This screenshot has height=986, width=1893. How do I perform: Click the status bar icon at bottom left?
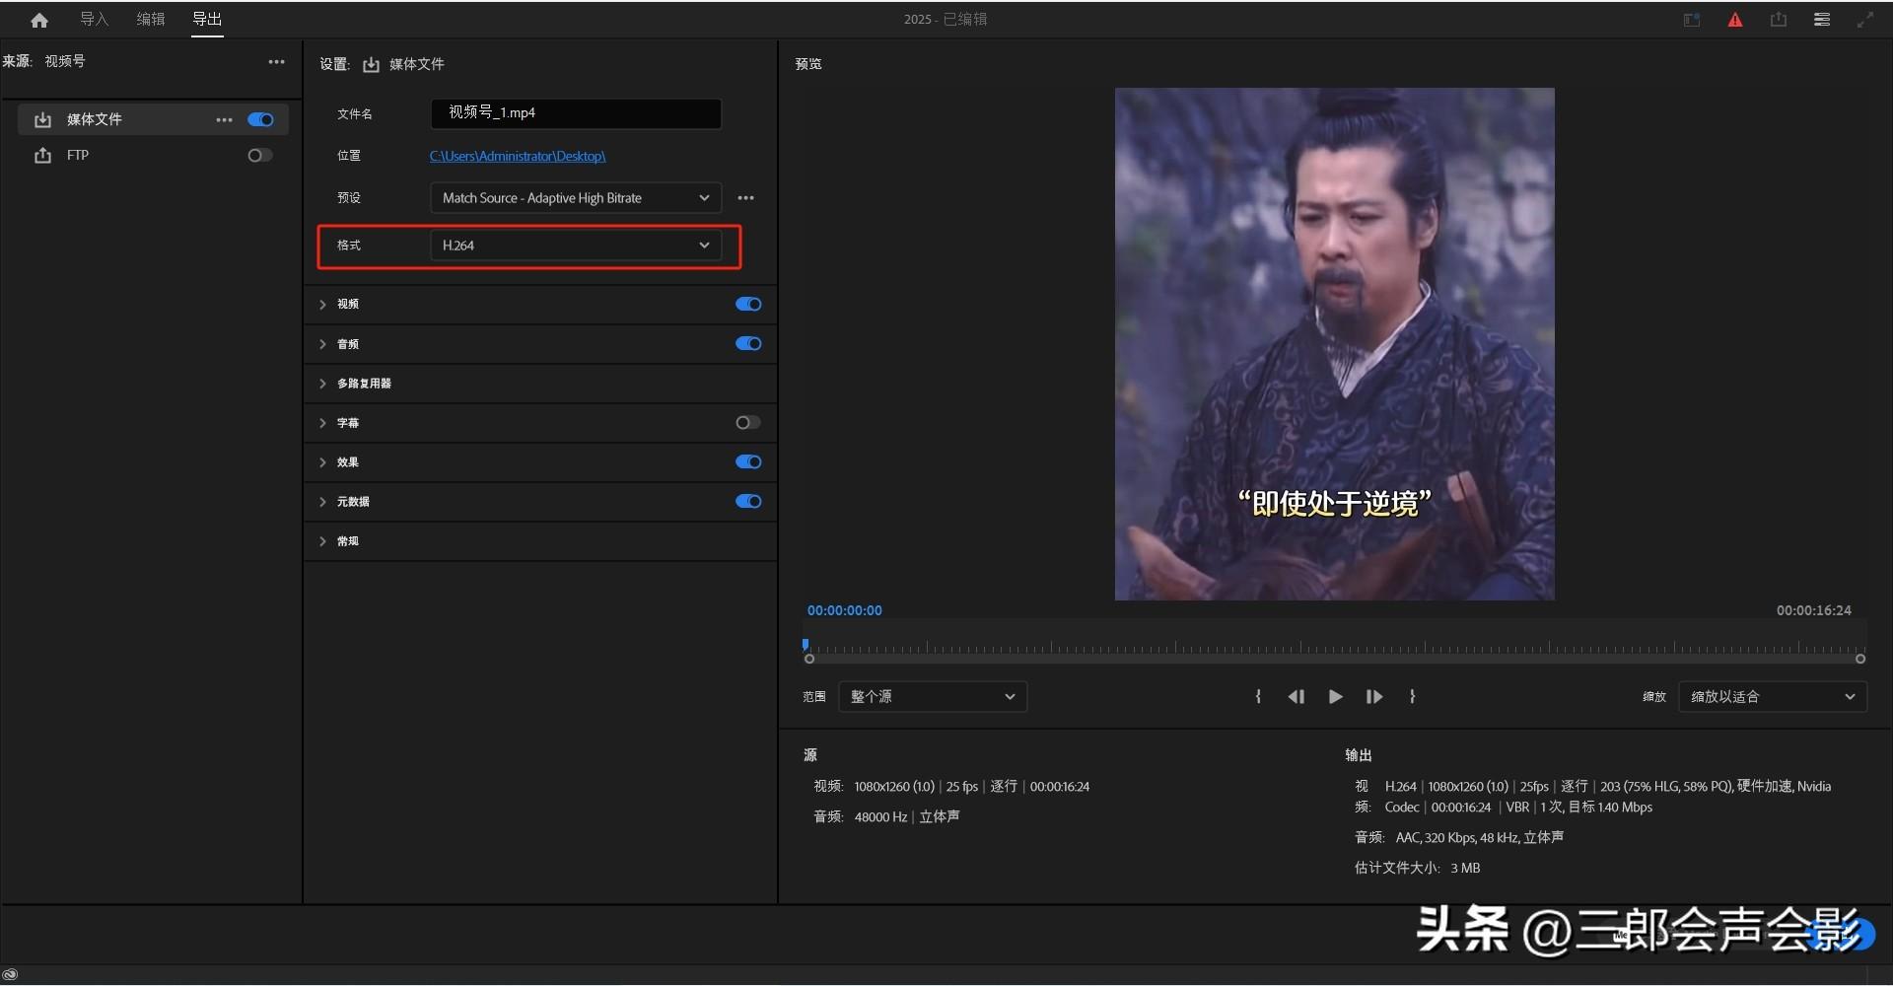[x=10, y=974]
